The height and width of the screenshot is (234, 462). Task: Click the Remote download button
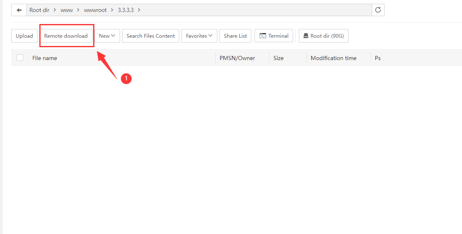(66, 36)
